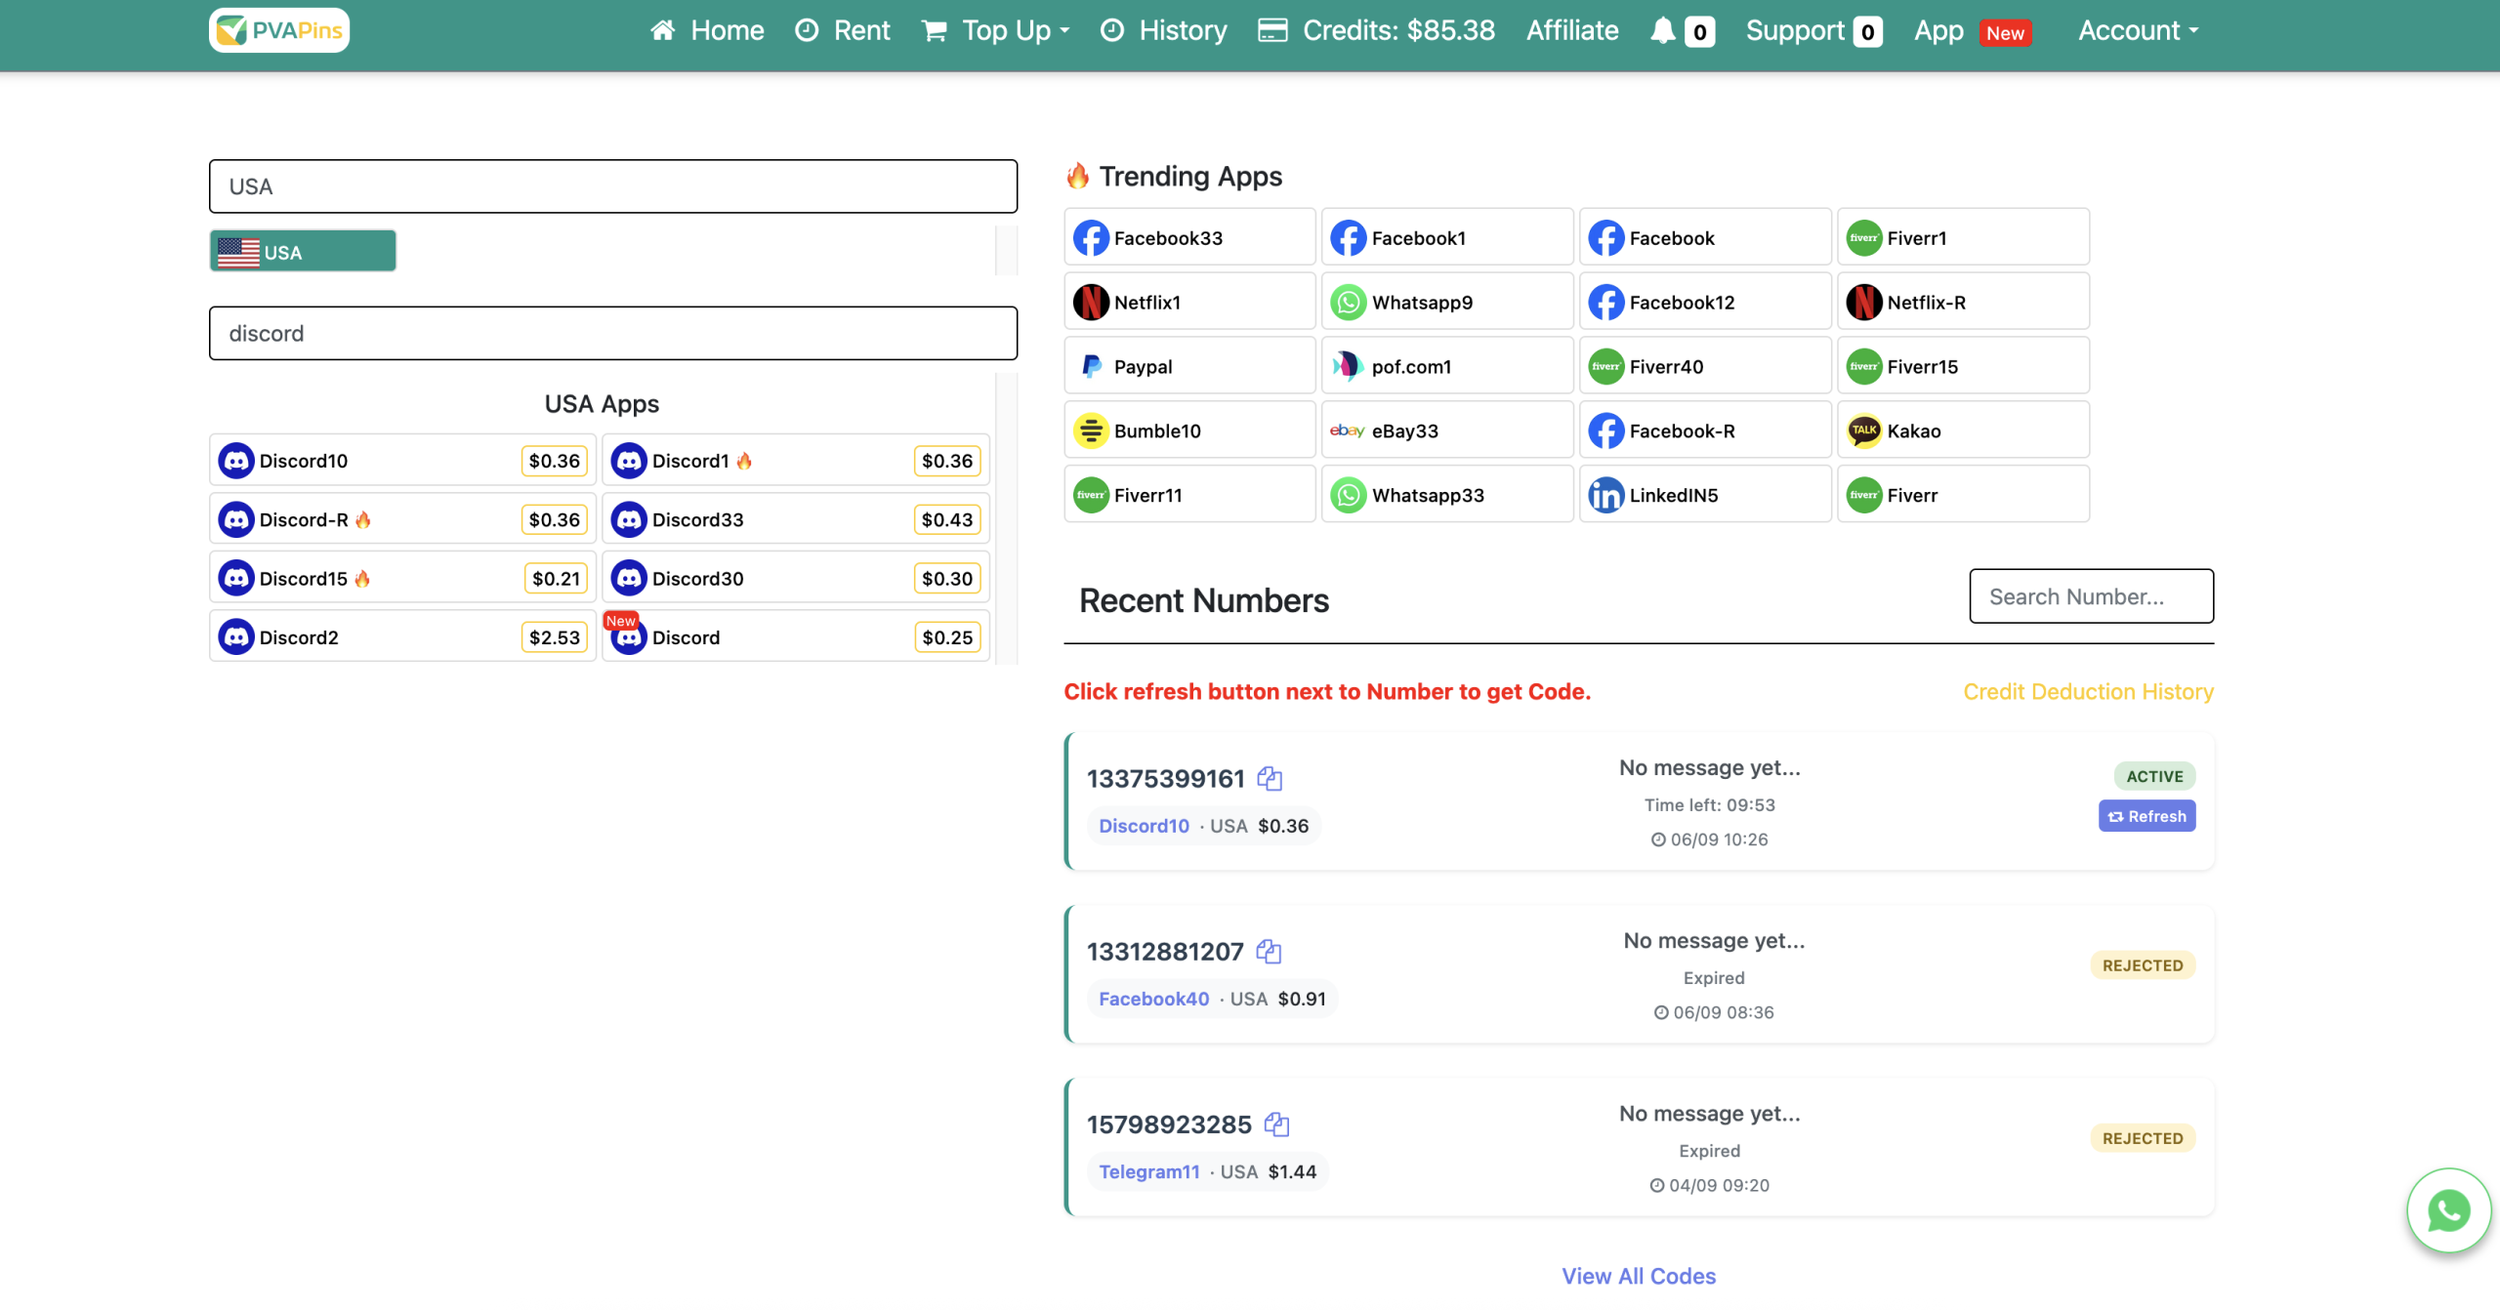
Task: Open the PVAPins logo homepage
Action: point(279,30)
